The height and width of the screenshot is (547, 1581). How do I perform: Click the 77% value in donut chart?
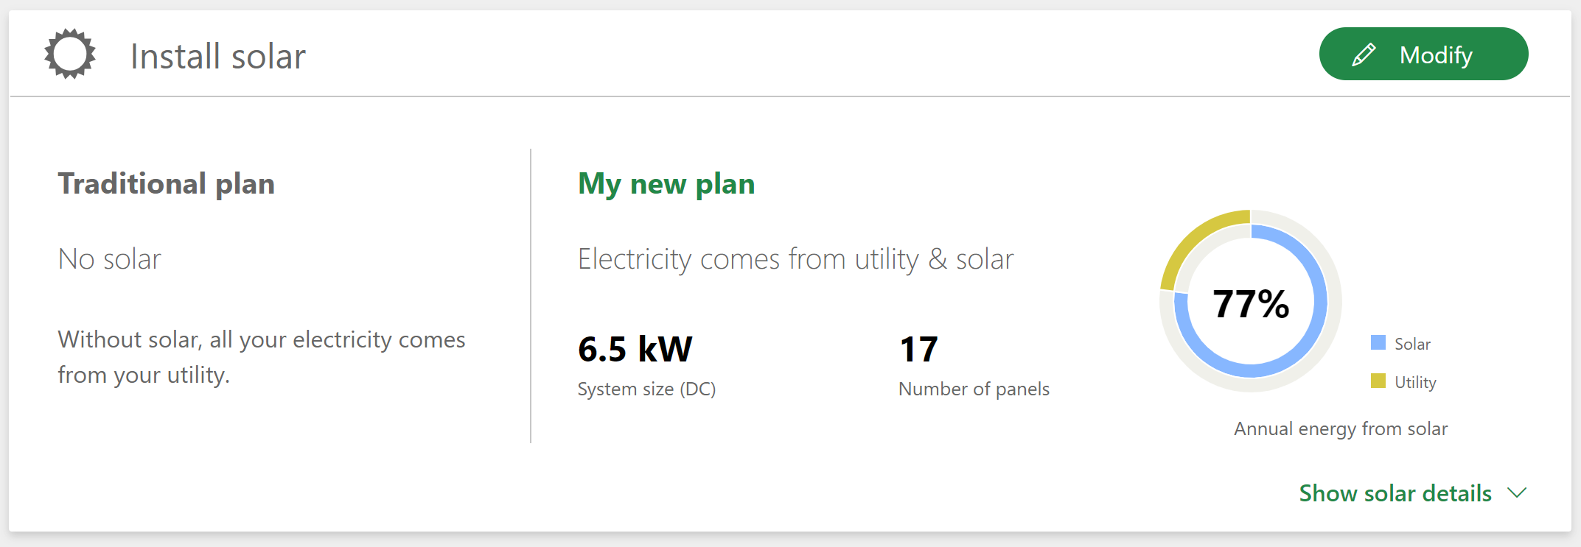tap(1251, 303)
